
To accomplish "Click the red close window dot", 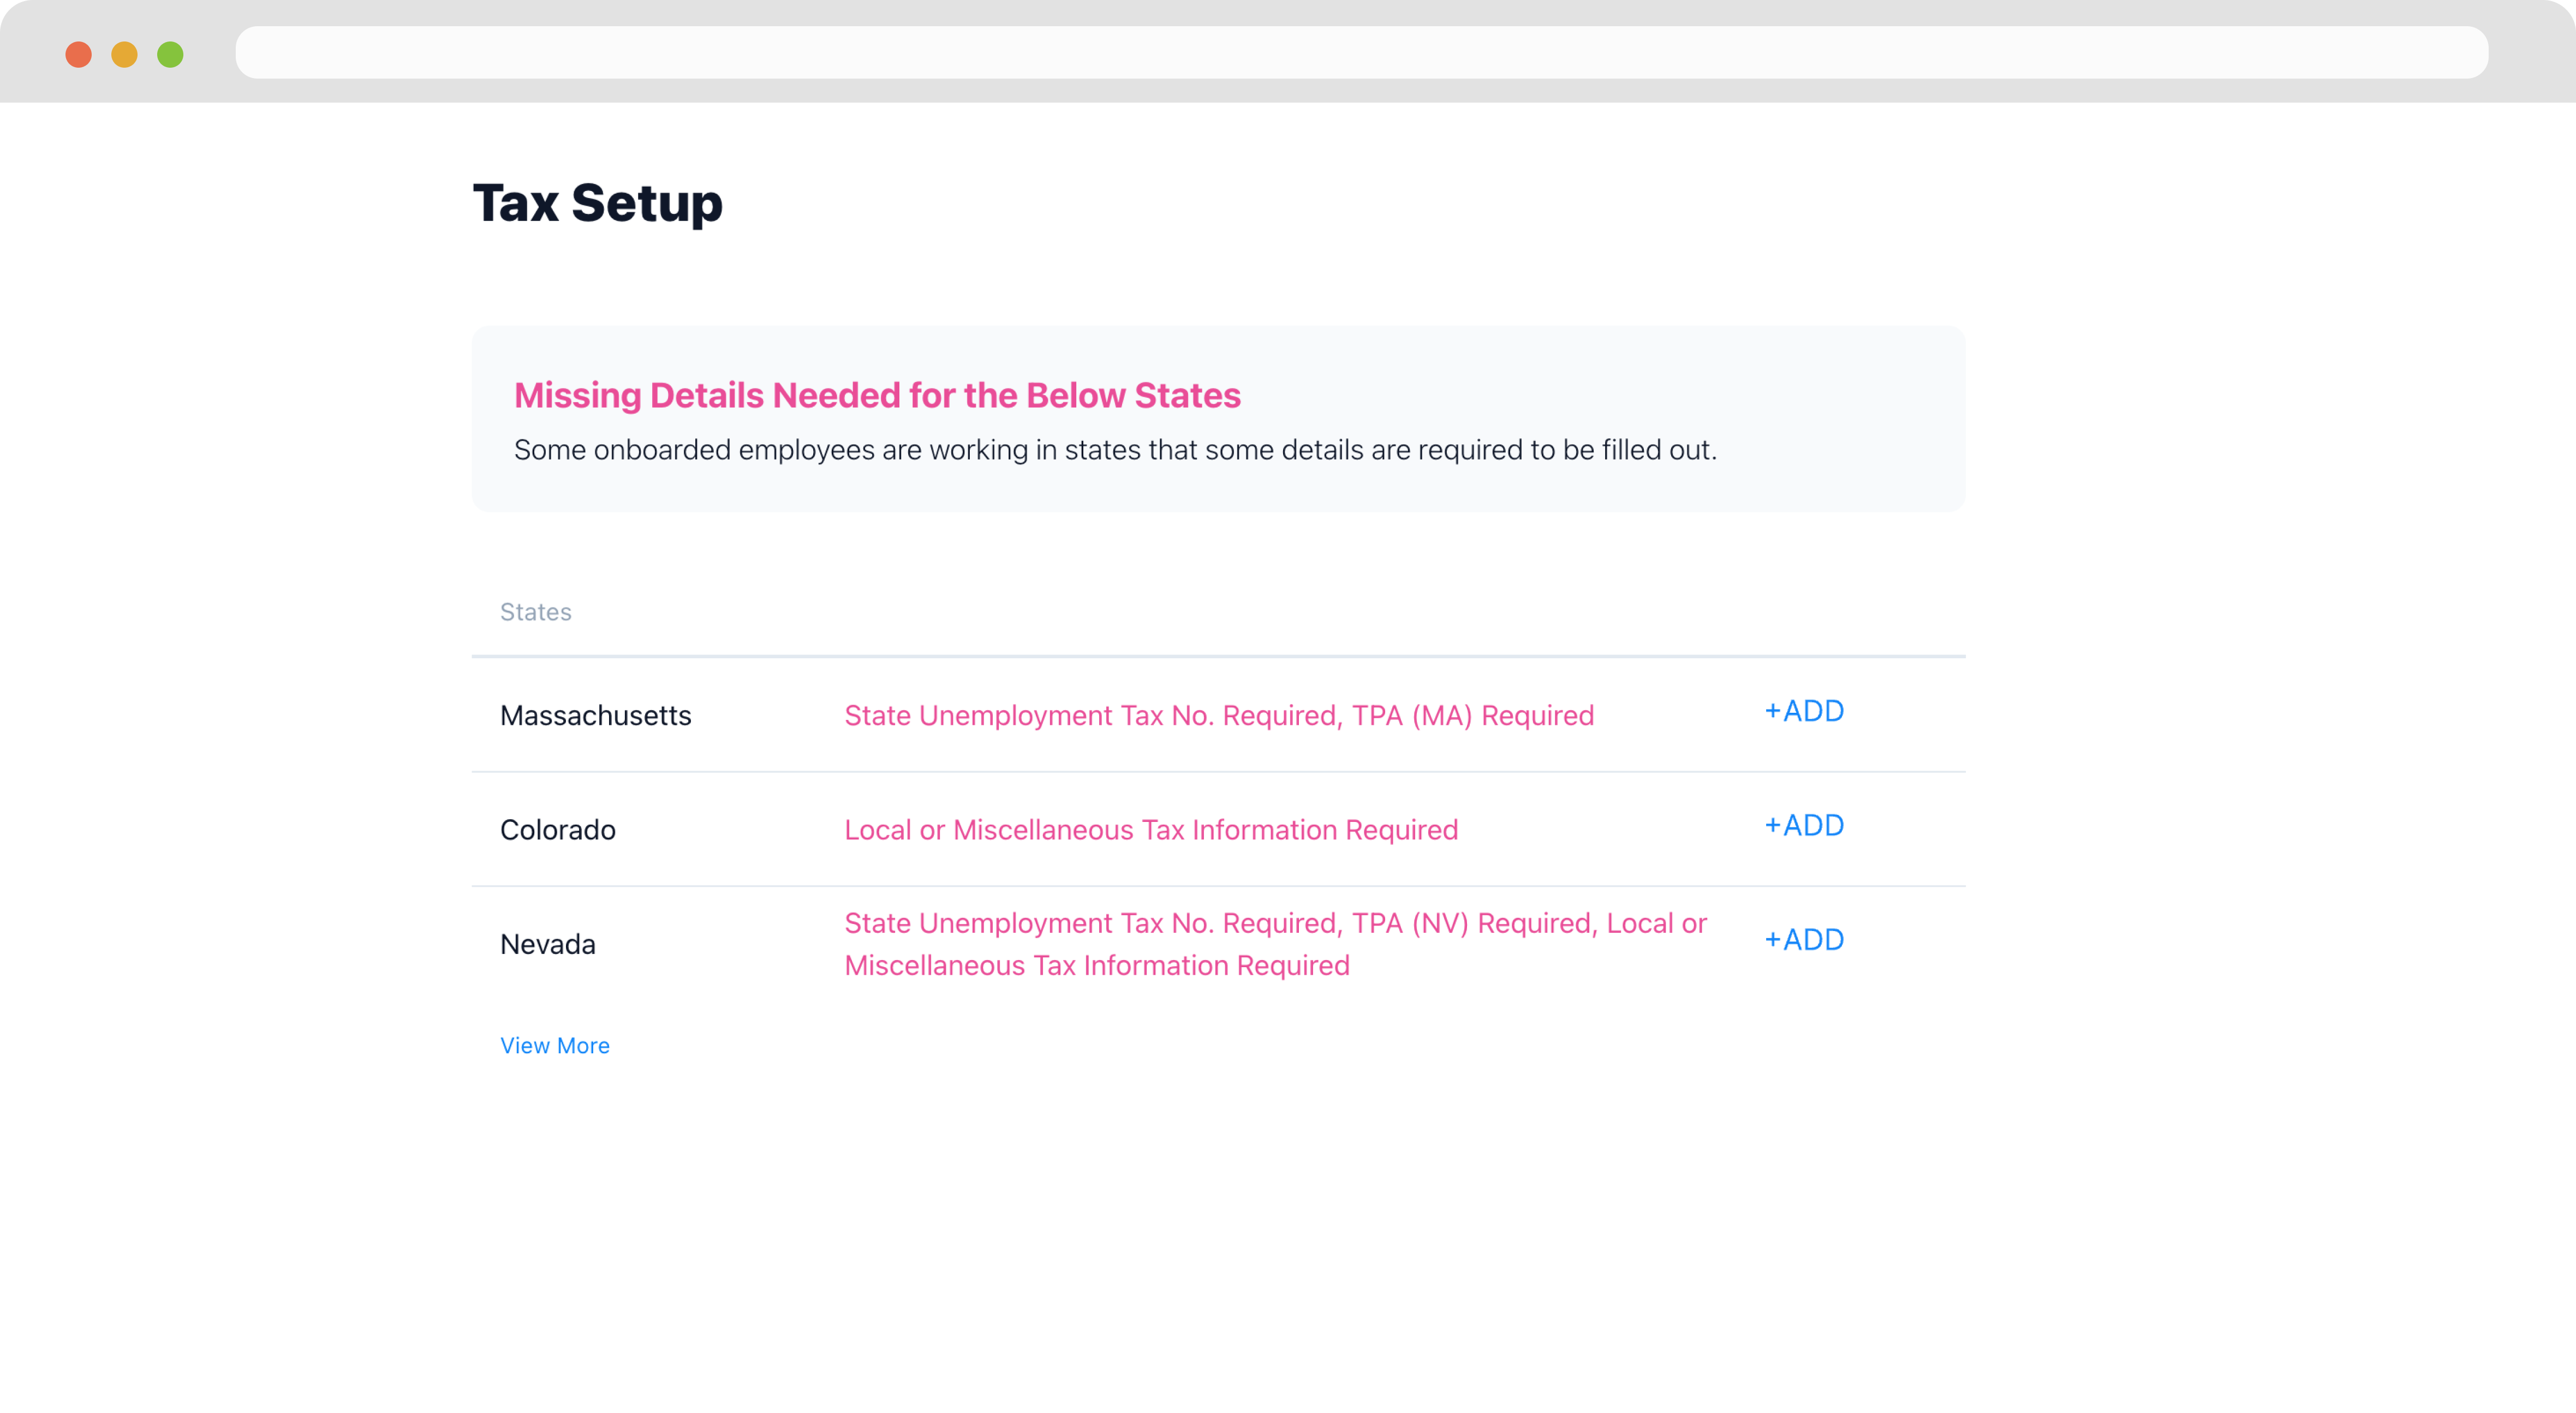I will [x=78, y=54].
